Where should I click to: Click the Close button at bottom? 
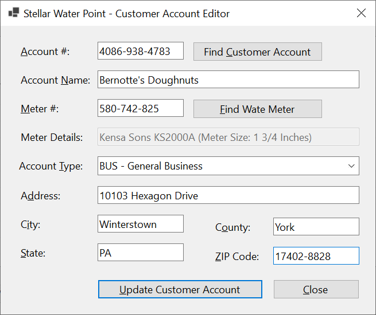point(316,289)
